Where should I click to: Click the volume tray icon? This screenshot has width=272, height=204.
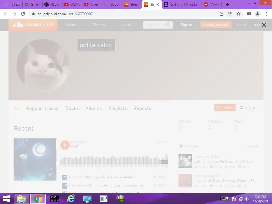[x=247, y=199]
